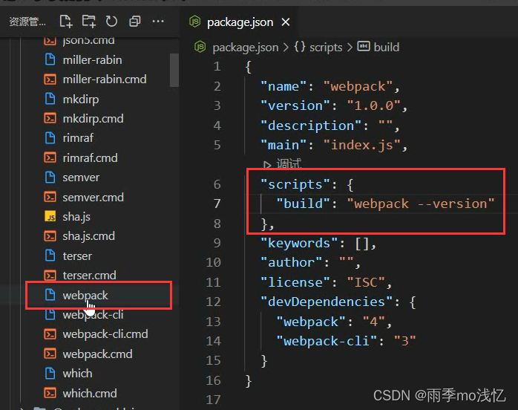The image size is (518, 410).
Task: Select the mkdirp file
Action: (x=81, y=100)
